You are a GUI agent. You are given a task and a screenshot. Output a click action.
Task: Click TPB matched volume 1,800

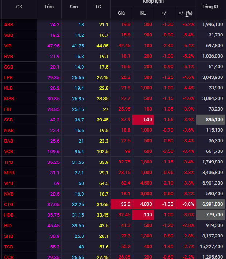tap(146, 162)
